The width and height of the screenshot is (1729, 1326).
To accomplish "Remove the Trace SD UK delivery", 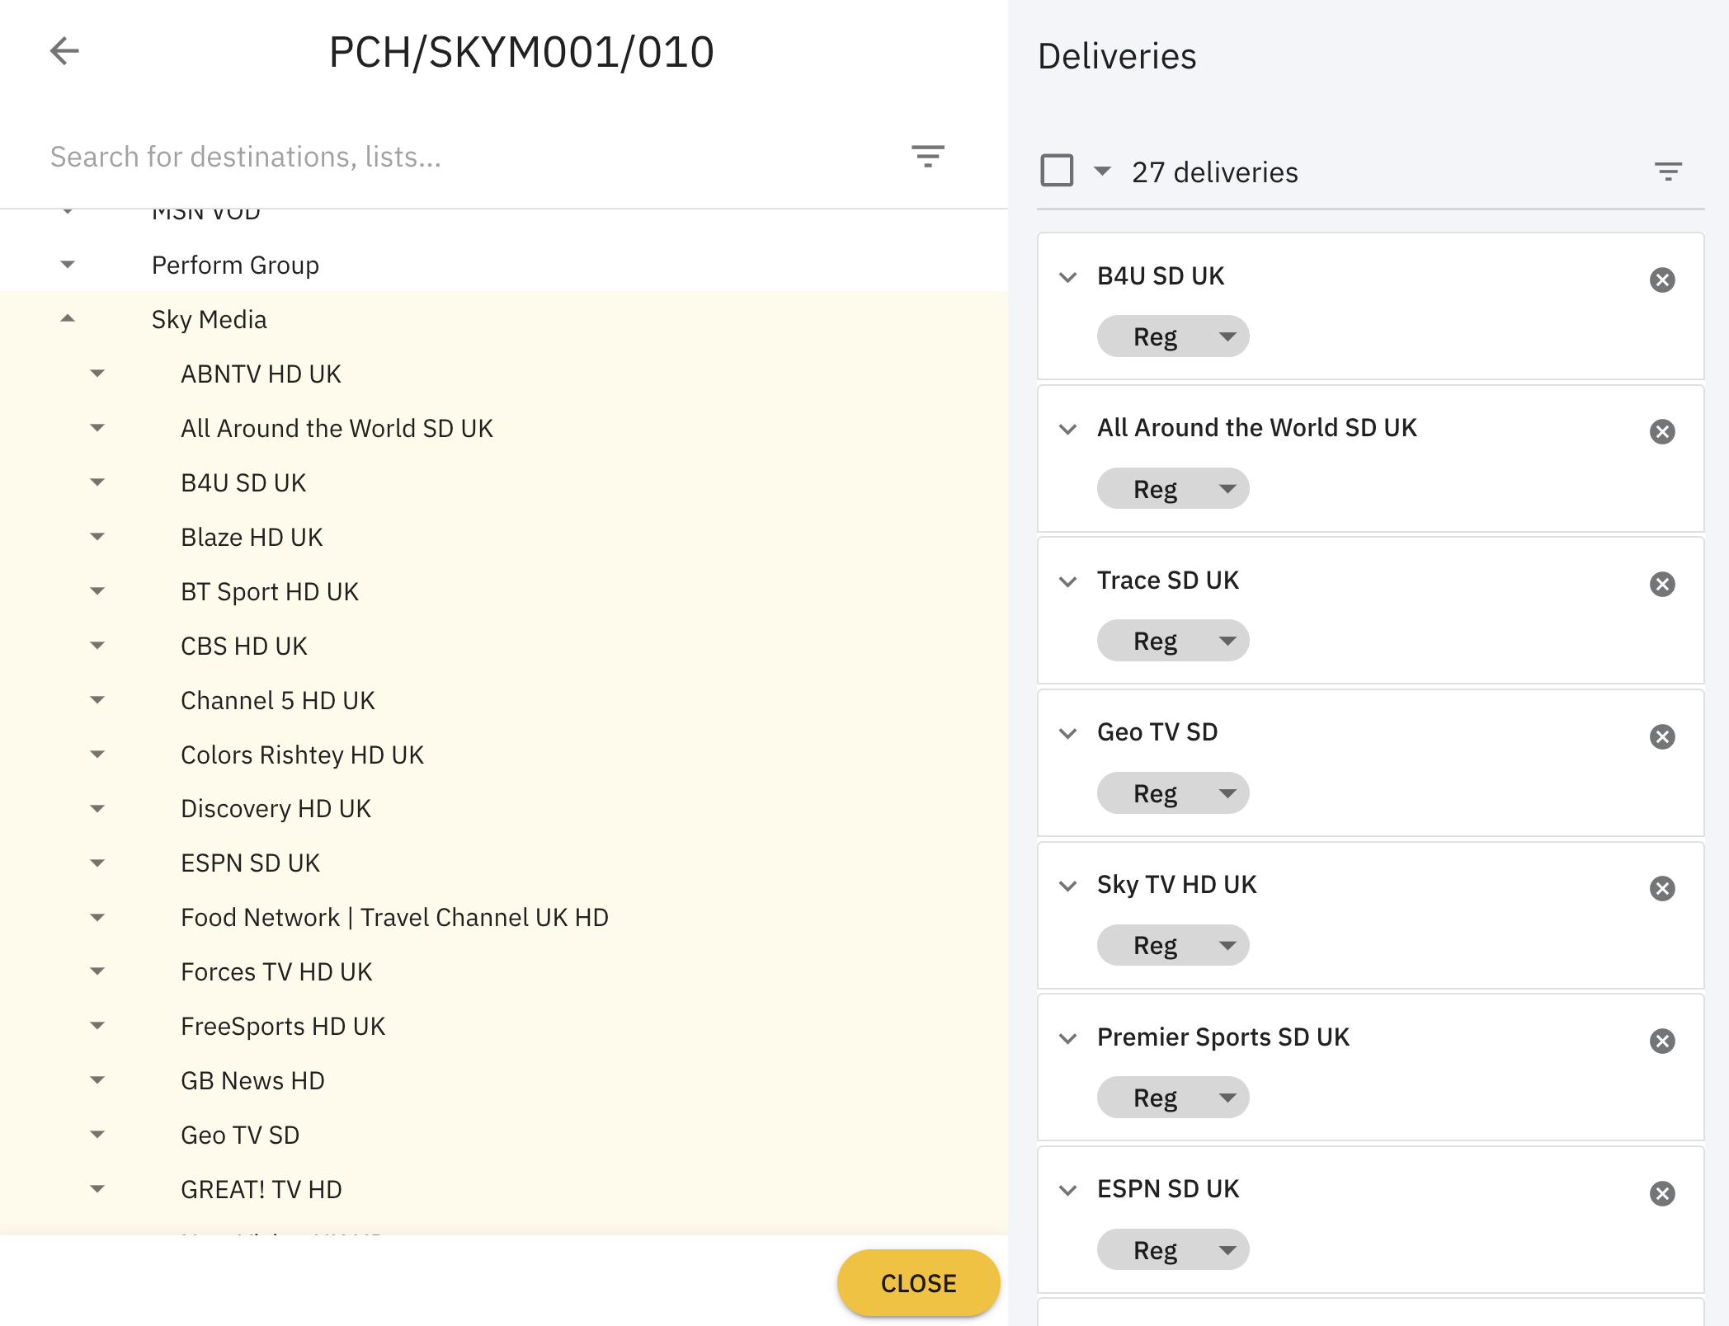I will tap(1662, 584).
